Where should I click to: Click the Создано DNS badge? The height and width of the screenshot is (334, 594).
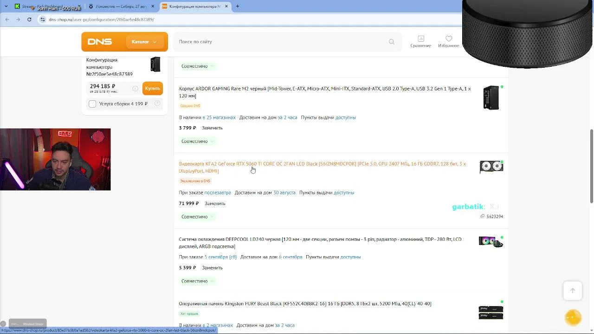pos(190,106)
